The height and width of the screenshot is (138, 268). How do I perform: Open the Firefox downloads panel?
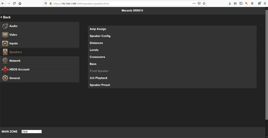click(x=230, y=3)
